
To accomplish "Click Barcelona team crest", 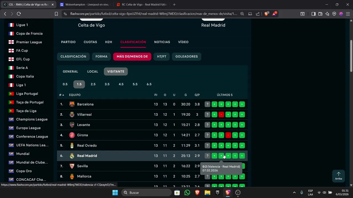I will pos(72,104).
